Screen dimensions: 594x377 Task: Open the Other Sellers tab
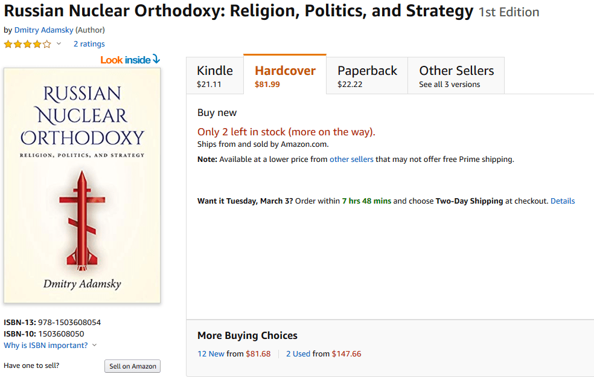456,76
